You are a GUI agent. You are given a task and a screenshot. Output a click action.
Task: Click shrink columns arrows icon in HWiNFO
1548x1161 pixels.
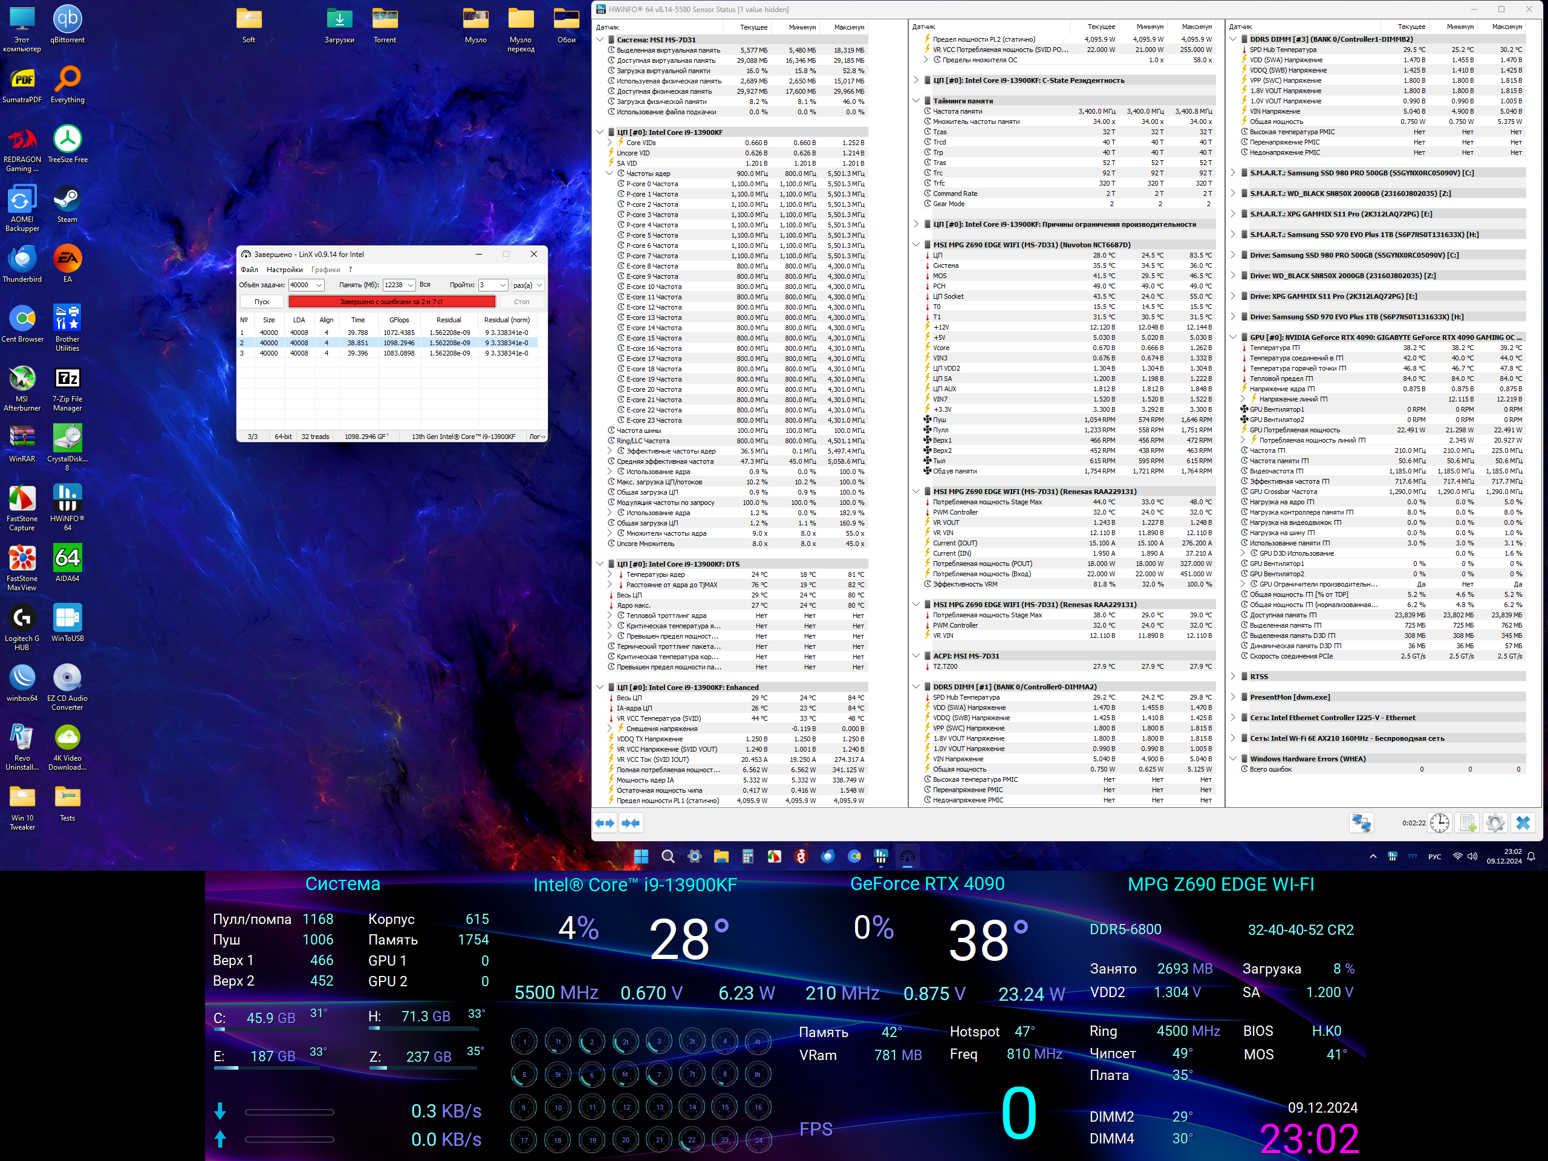[x=631, y=823]
